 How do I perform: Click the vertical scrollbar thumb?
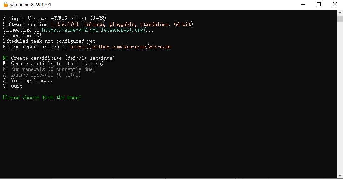340,19
